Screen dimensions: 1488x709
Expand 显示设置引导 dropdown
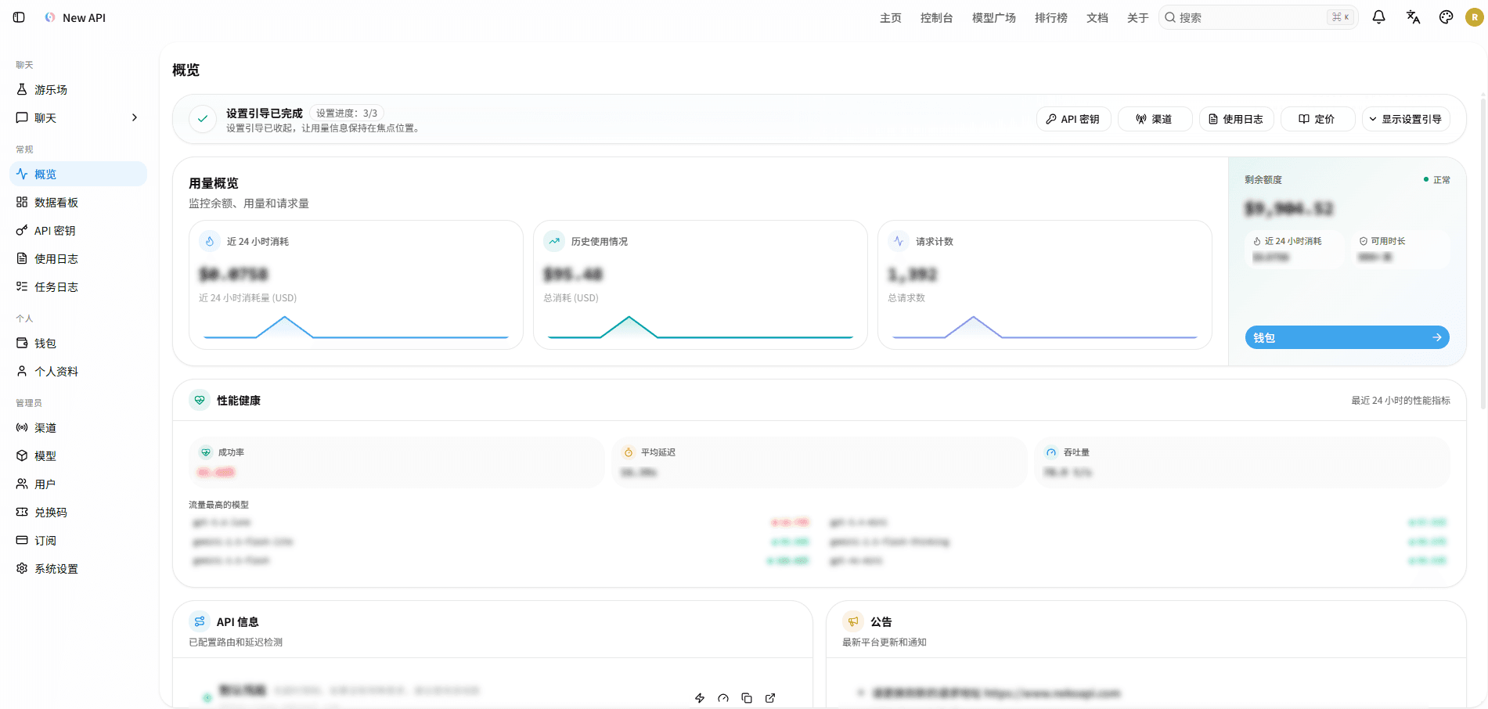click(1406, 119)
